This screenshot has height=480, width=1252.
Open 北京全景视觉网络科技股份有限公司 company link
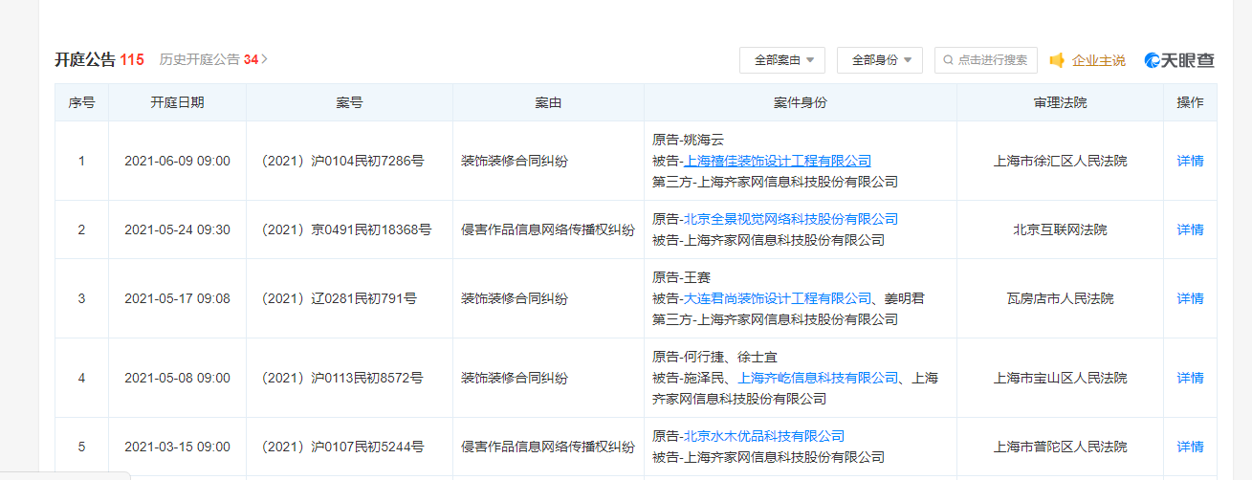(x=791, y=219)
